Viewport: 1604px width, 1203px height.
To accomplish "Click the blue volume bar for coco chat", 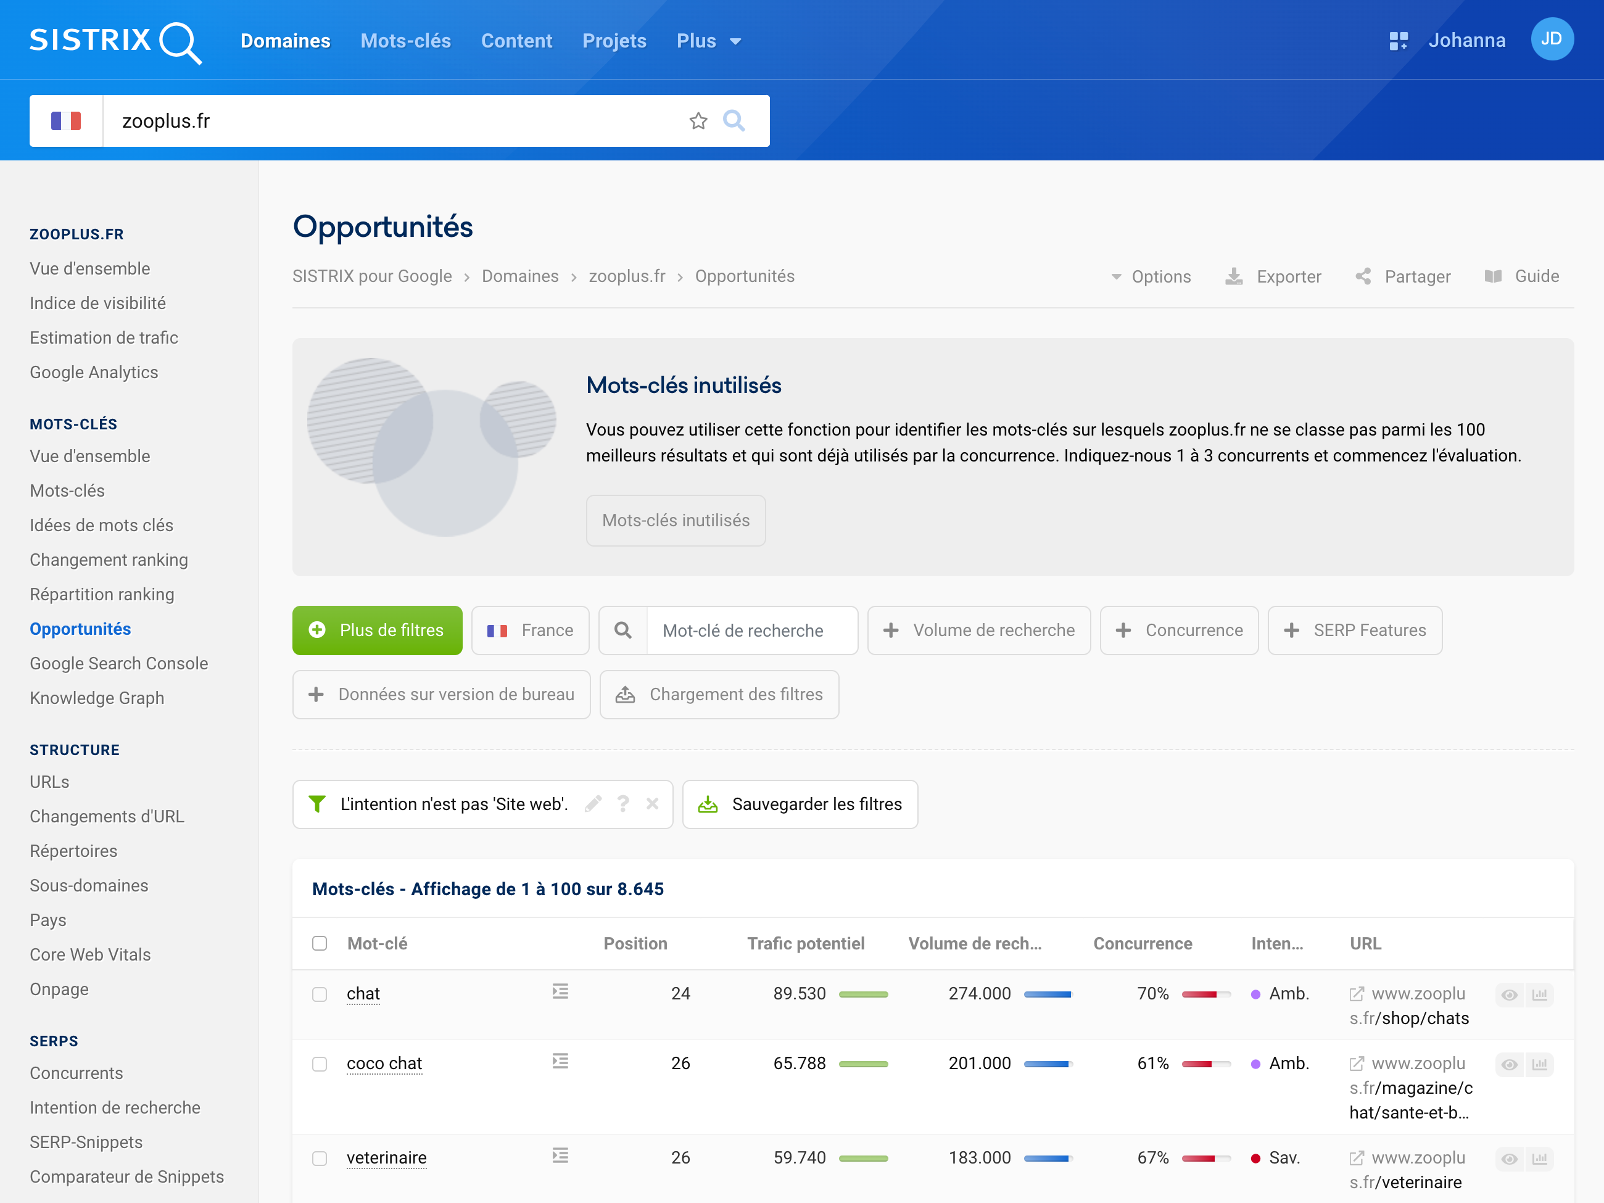I will click(1049, 1064).
